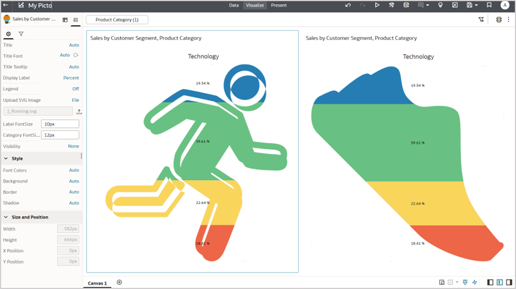The width and height of the screenshot is (516, 289).
Task: Toggle the right panel display icon
Action: point(509,282)
